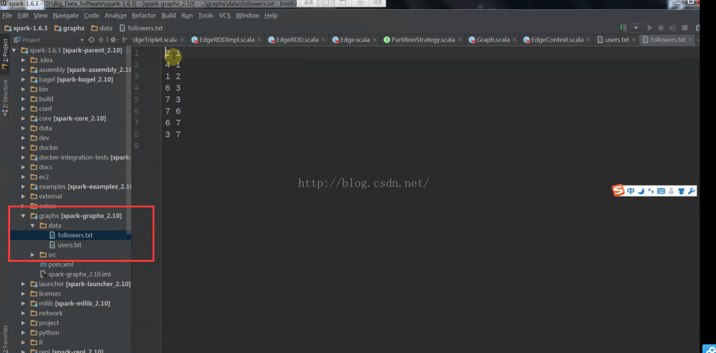
Task: Click the followers.txt breadcrumb
Action: [x=141, y=28]
